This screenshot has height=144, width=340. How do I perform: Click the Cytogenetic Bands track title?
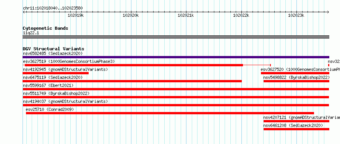[45, 28]
